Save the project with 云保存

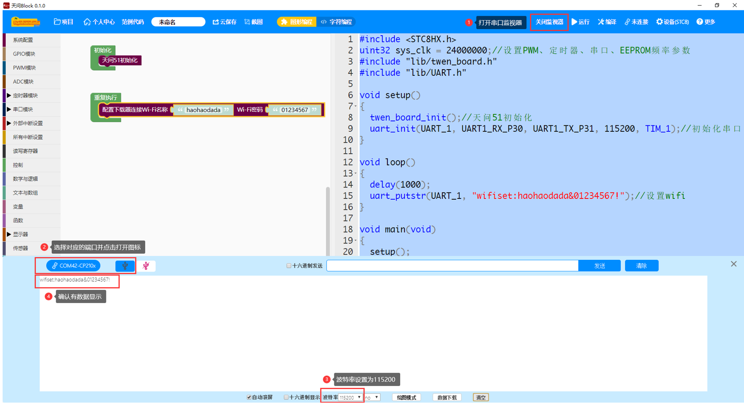pyautogui.click(x=224, y=22)
